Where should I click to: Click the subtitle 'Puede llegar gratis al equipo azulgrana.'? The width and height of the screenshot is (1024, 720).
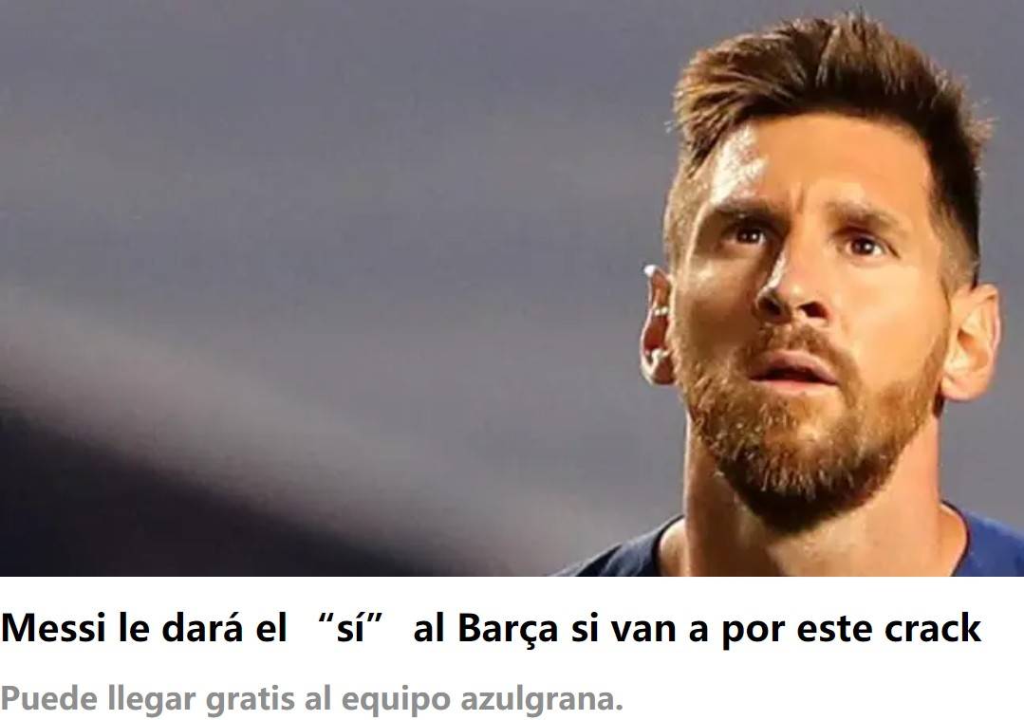(311, 698)
